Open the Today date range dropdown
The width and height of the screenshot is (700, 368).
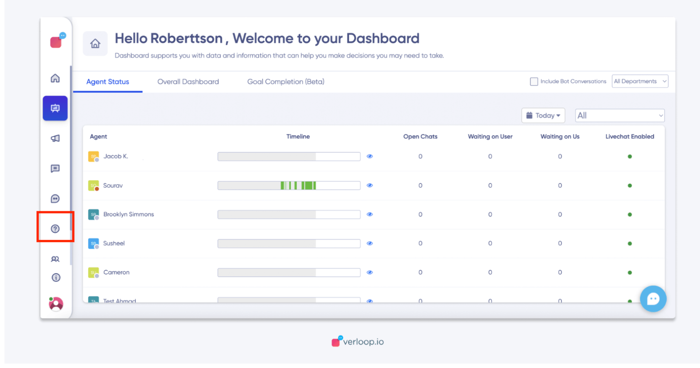click(x=543, y=116)
